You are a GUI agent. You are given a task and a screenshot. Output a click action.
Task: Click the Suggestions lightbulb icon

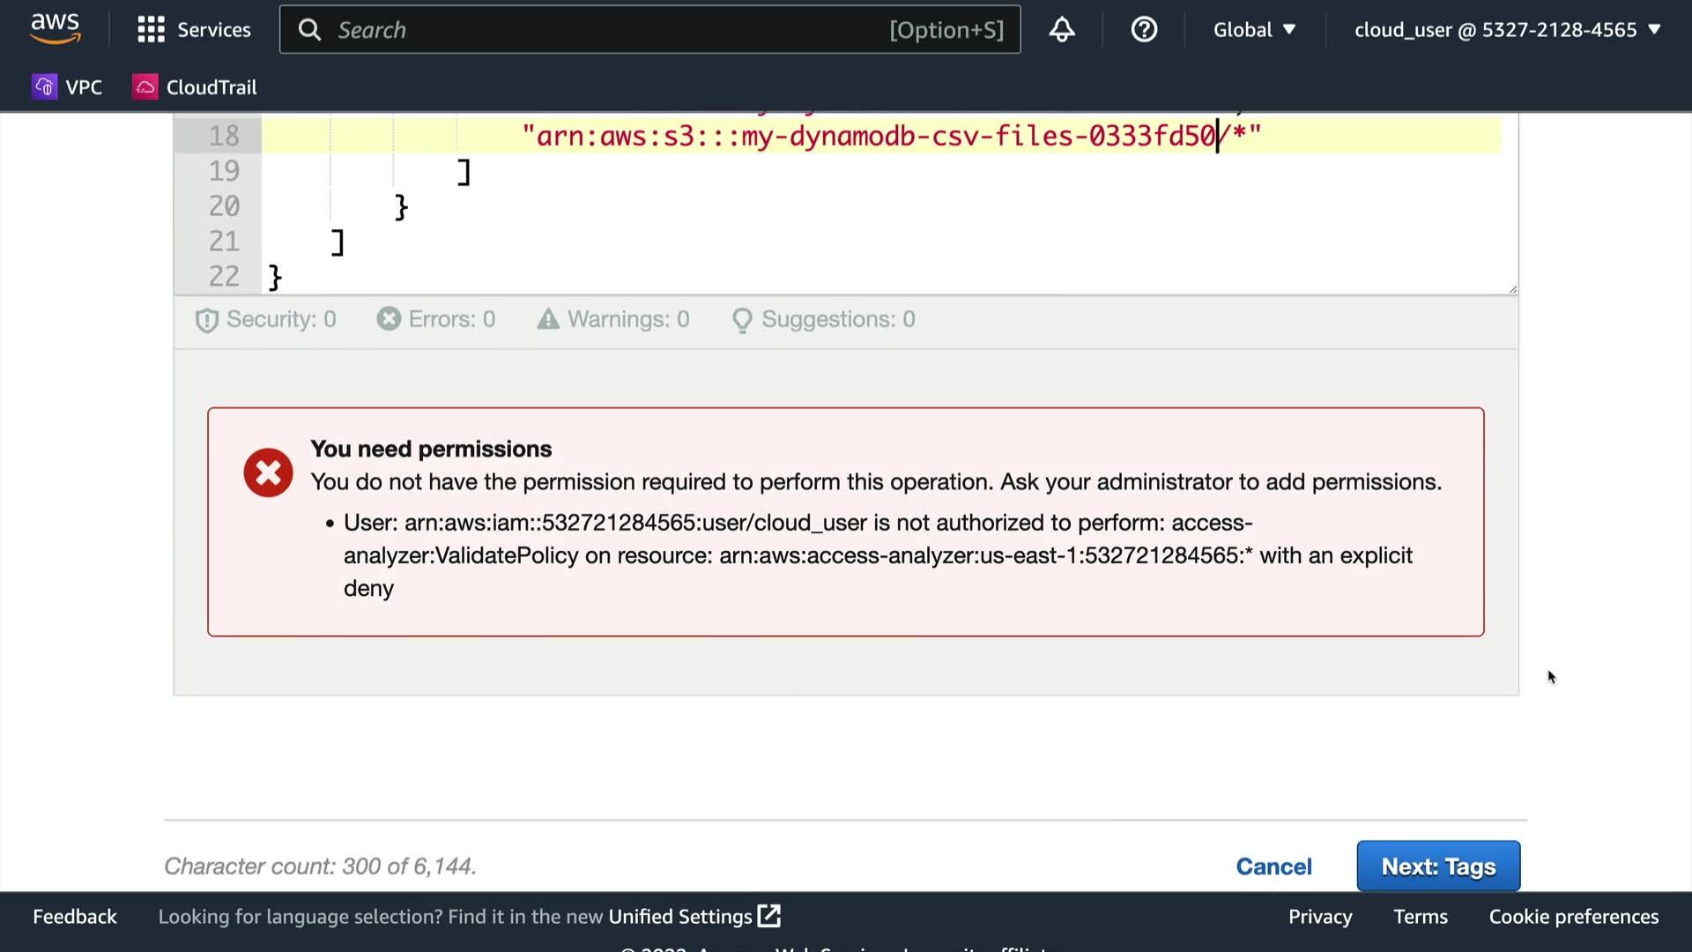tap(742, 320)
